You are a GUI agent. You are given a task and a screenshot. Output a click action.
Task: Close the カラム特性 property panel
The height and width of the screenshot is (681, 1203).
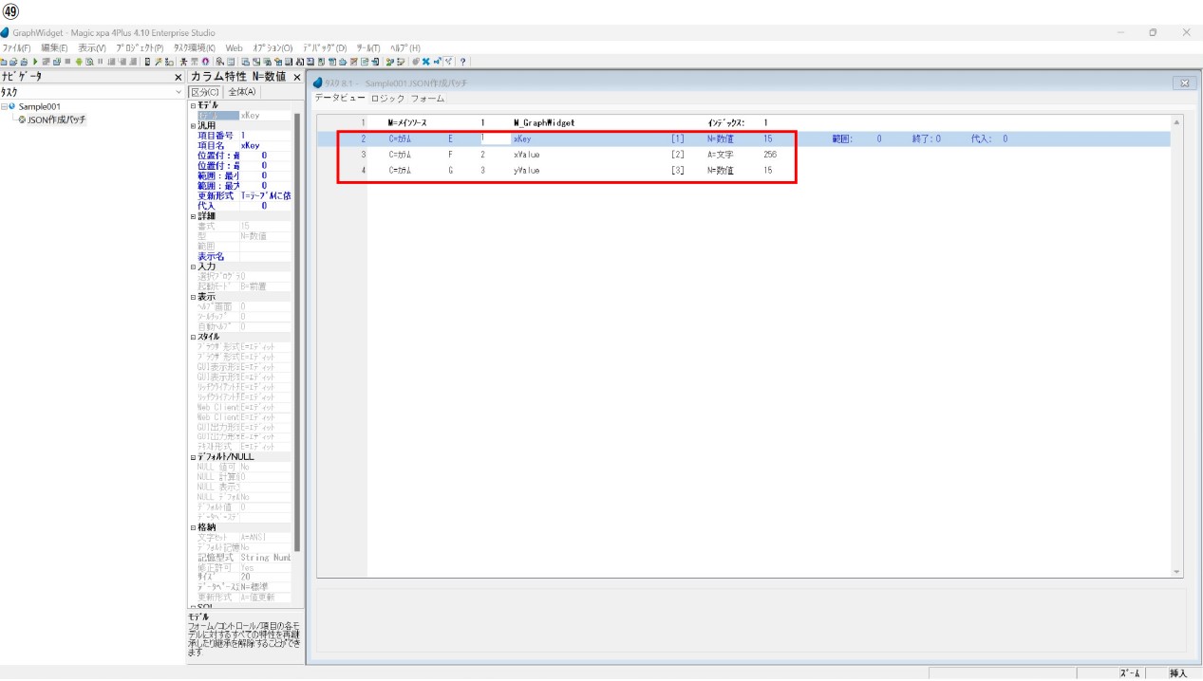click(x=297, y=77)
